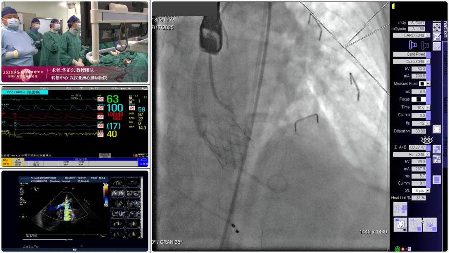Select the dimmed plane B detector icon
The height and width of the screenshot is (253, 449).
click(x=425, y=45)
